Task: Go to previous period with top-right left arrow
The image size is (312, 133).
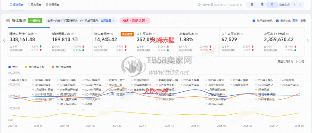Action: [x=295, y=5]
